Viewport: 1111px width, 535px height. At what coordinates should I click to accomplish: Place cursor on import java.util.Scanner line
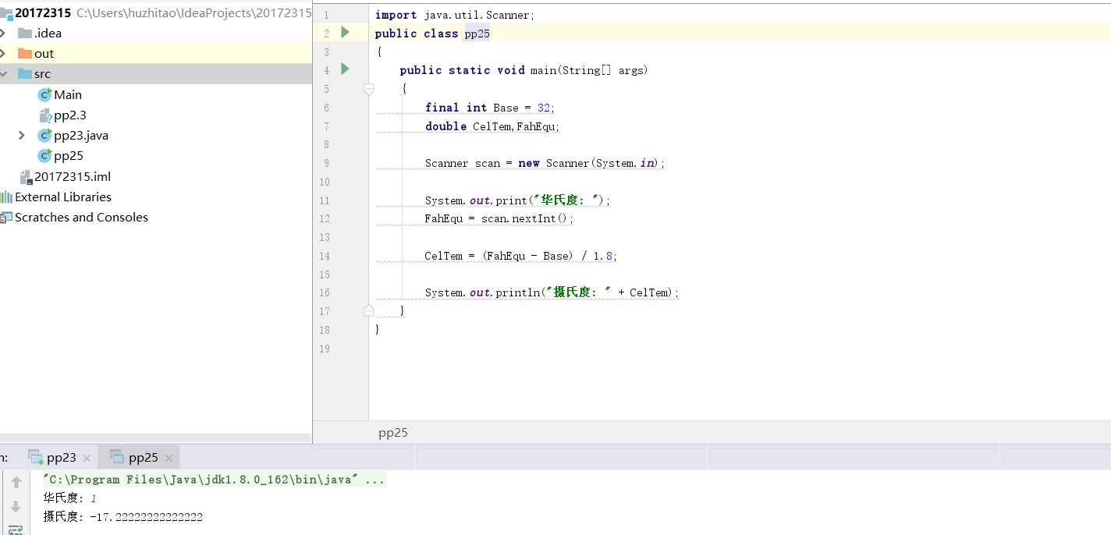click(455, 15)
